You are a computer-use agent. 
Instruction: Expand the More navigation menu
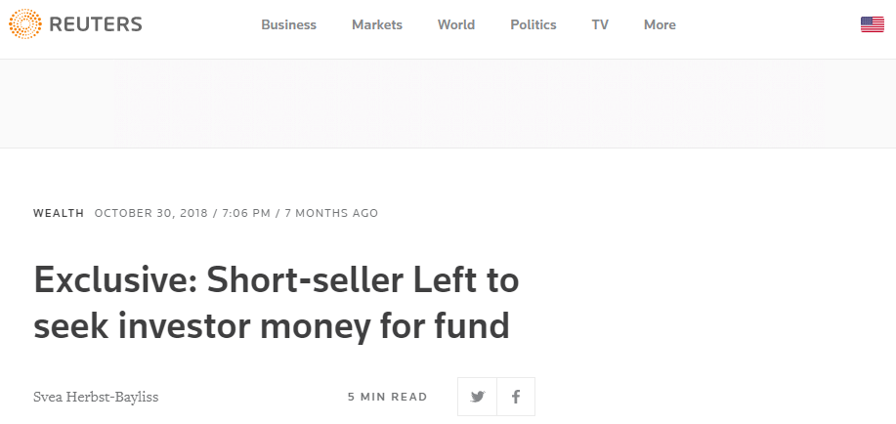(x=660, y=24)
